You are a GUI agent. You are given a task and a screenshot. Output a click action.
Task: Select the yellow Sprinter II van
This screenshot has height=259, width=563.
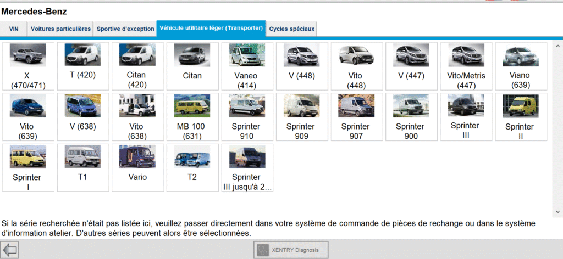pos(521,117)
